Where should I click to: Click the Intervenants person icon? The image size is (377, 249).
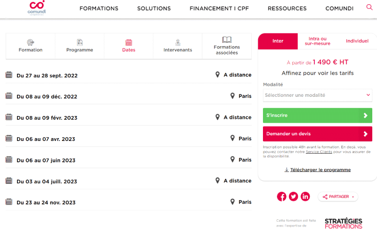click(x=178, y=42)
